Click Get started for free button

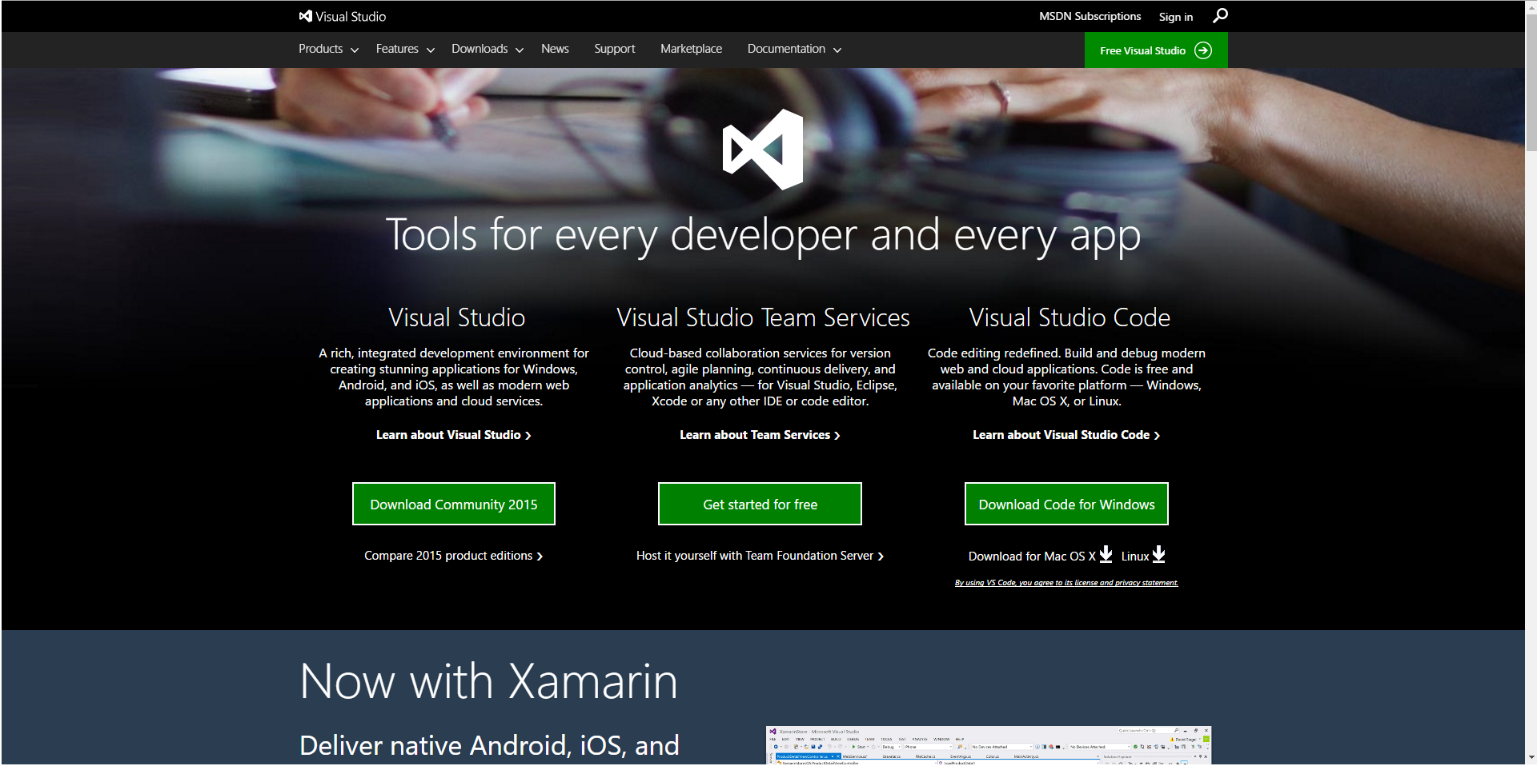click(x=760, y=504)
